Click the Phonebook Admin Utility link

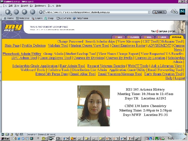coord(22,54)
